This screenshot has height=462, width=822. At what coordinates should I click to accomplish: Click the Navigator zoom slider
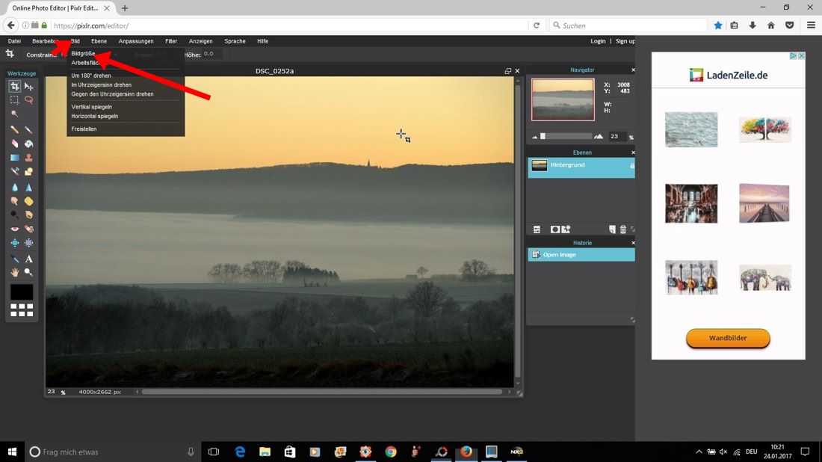566,136
